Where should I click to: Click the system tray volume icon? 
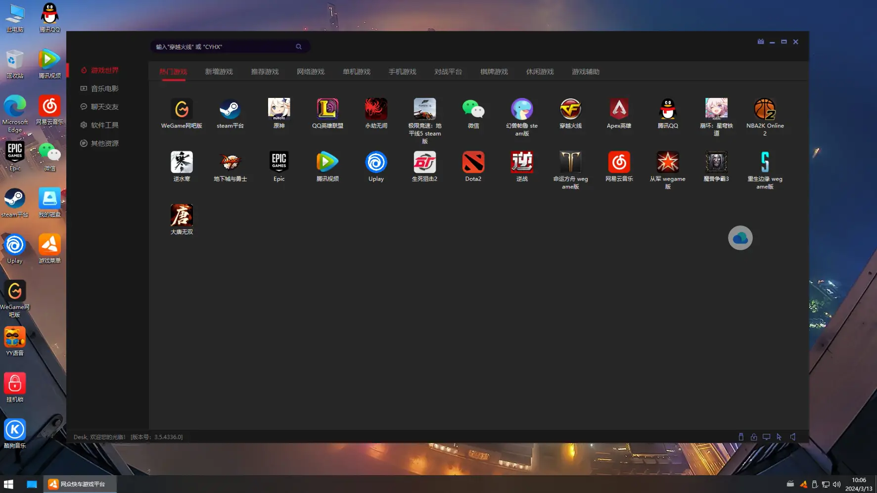pos(836,485)
